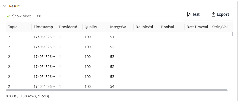
Task: Click the vertical scrollbar thumb
Action: click(x=232, y=34)
